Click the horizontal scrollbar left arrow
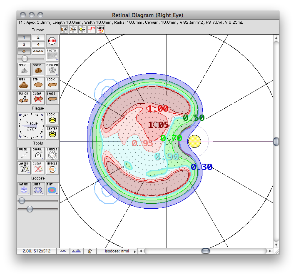296x277 pixels. coord(141,251)
